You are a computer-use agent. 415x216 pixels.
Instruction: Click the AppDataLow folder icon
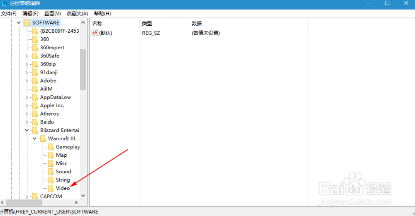coord(35,97)
